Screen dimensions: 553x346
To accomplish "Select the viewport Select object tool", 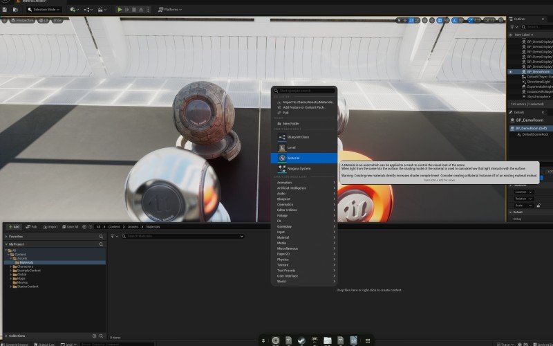I will (399, 21).
